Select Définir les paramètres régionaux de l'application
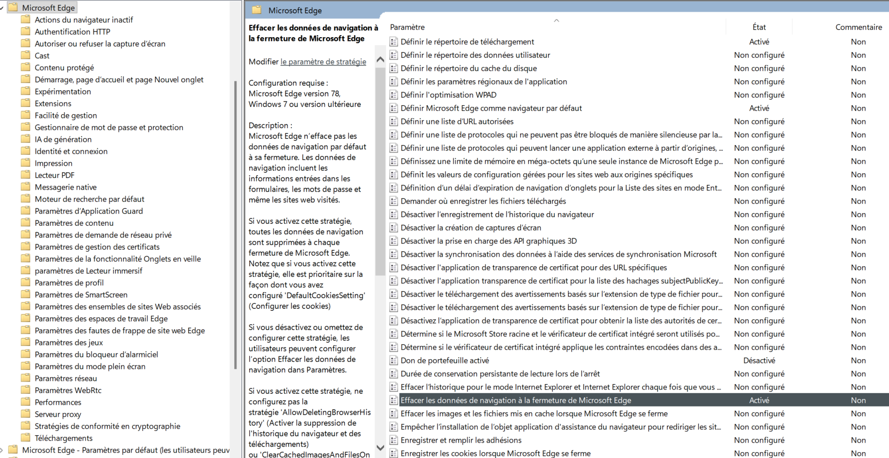The height and width of the screenshot is (458, 889). pos(484,81)
